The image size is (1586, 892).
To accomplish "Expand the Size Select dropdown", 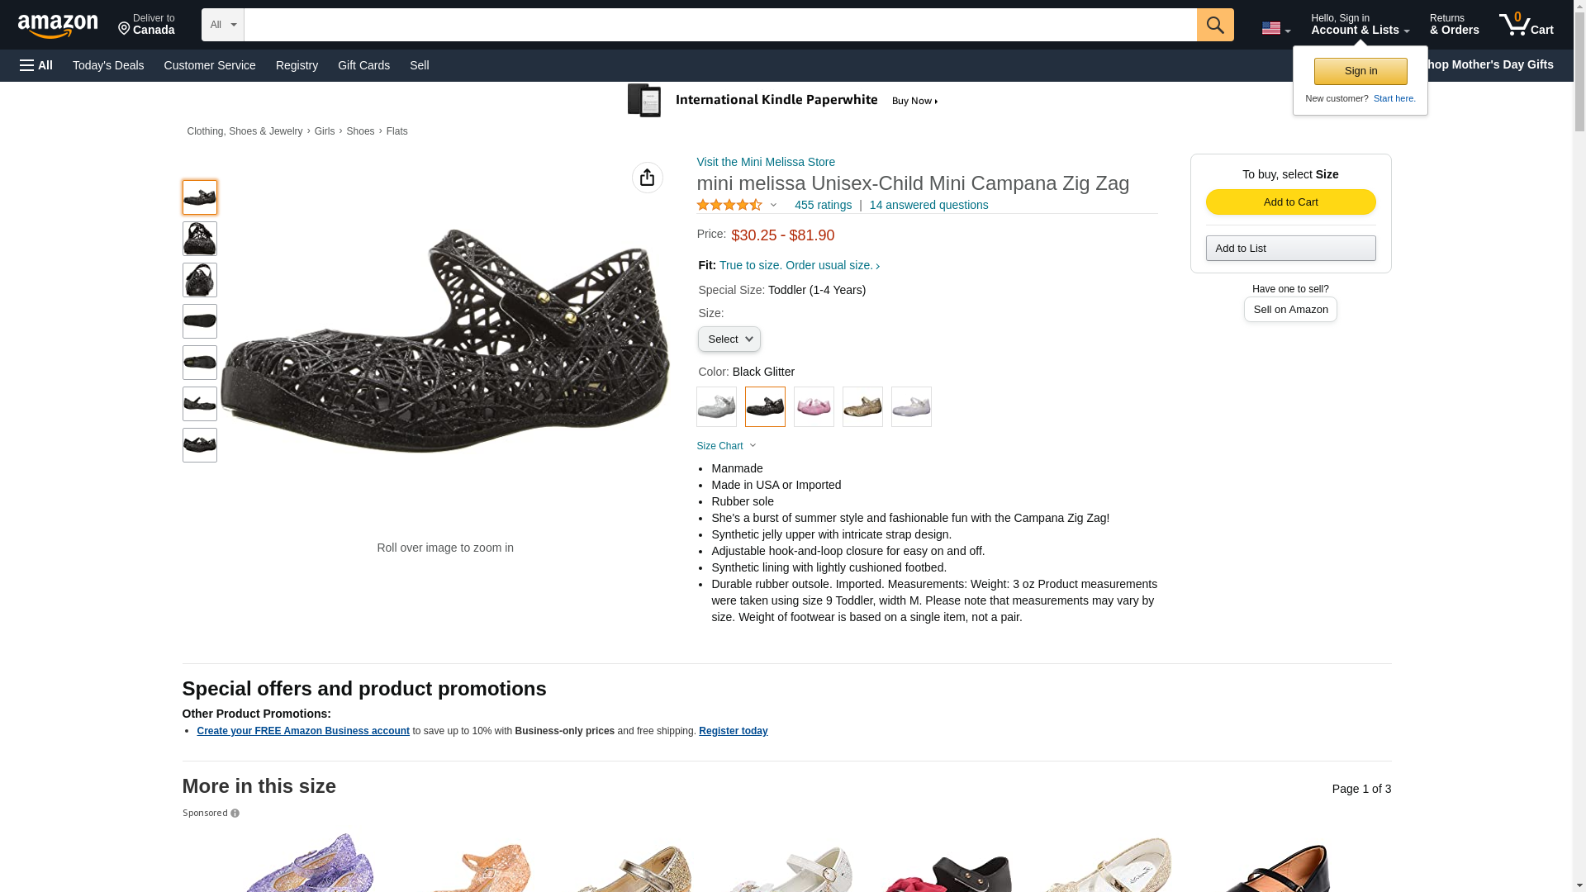I will 729,339.
